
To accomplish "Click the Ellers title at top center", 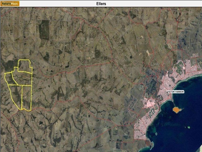I will [101, 4].
